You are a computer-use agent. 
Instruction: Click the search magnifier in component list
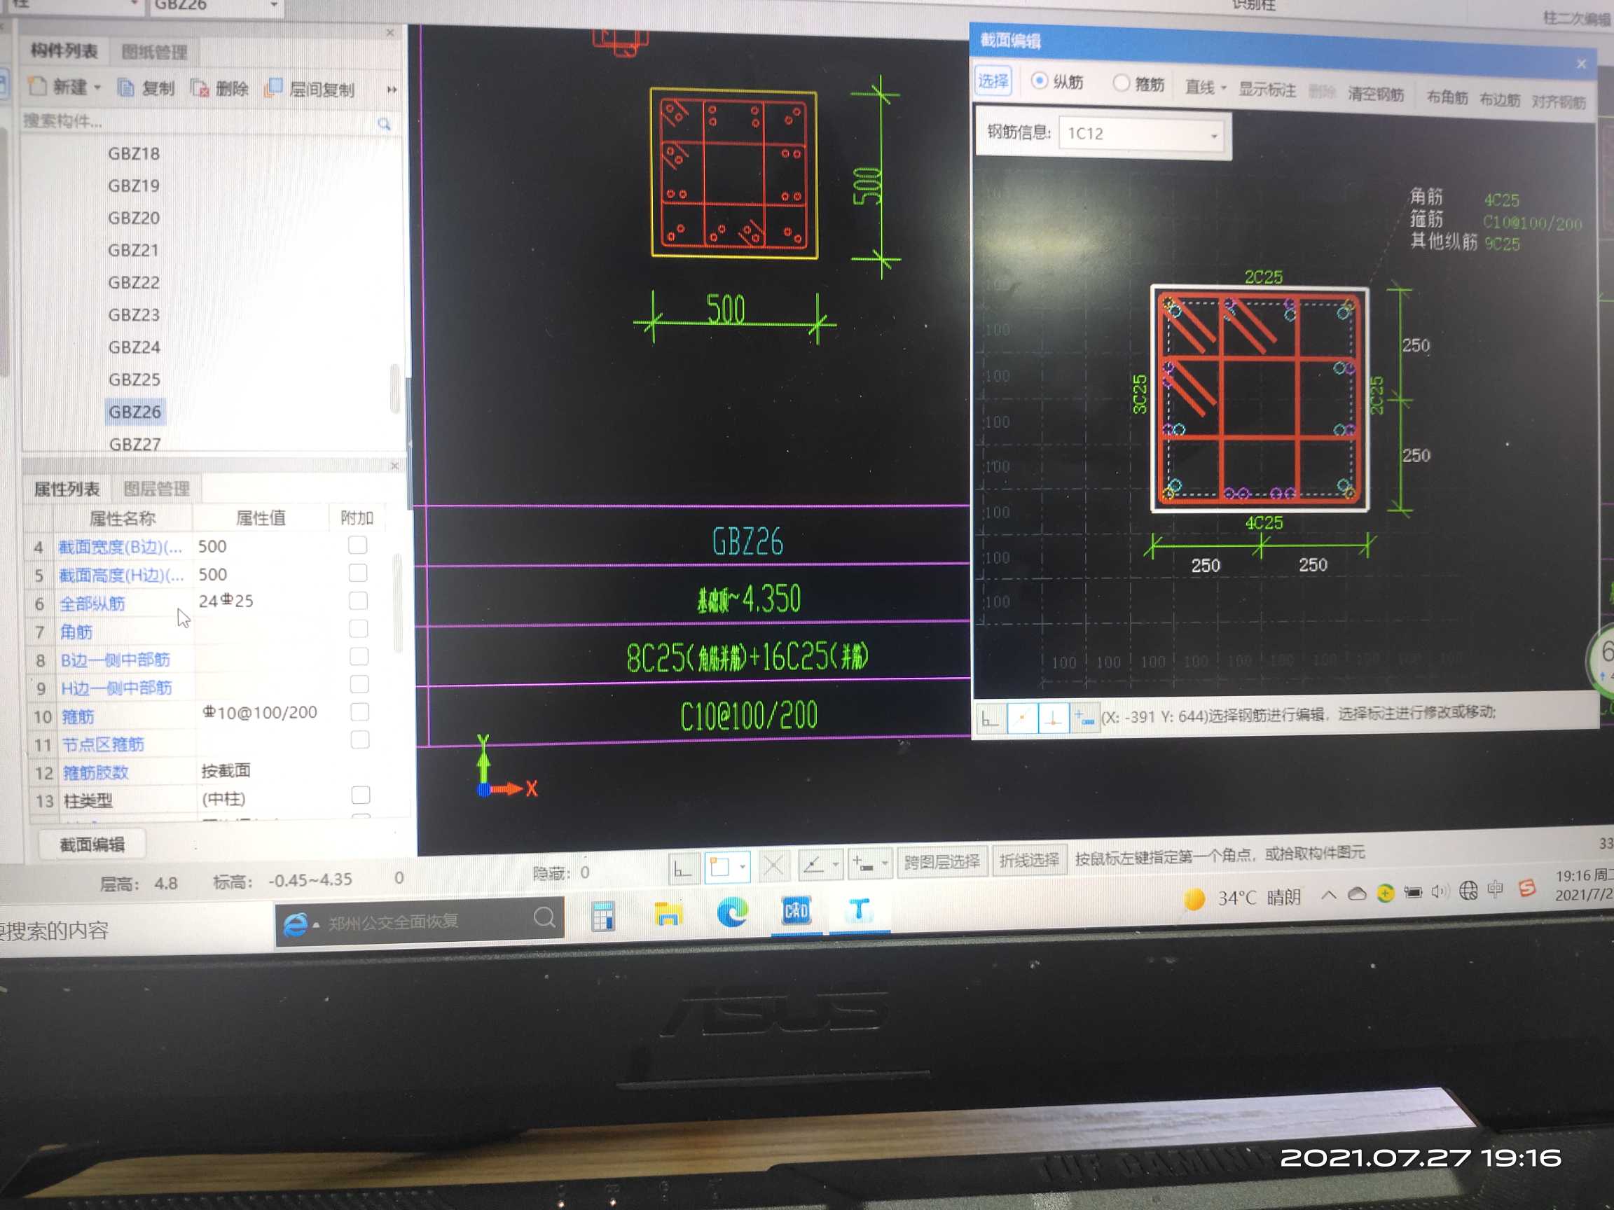click(385, 124)
